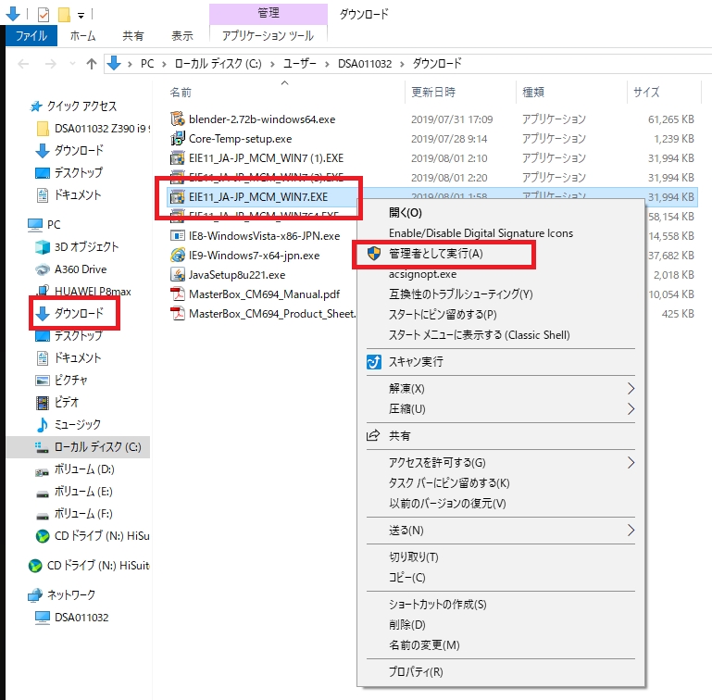Screen dimensions: 712x700
Task: Click the スキャン実行 scan icon
Action: [374, 362]
